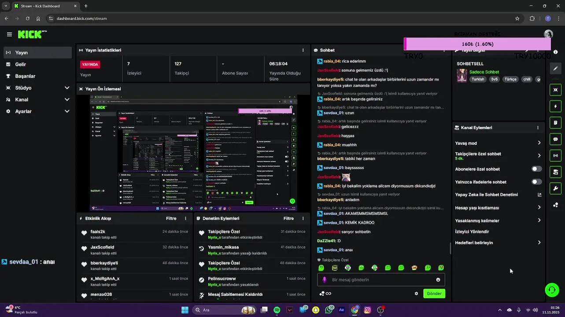Reload the page with browser refresh button
565x317 pixels.
pyautogui.click(x=27, y=18)
